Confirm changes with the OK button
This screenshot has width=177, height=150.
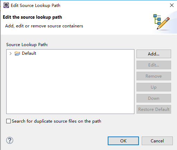click(123, 141)
